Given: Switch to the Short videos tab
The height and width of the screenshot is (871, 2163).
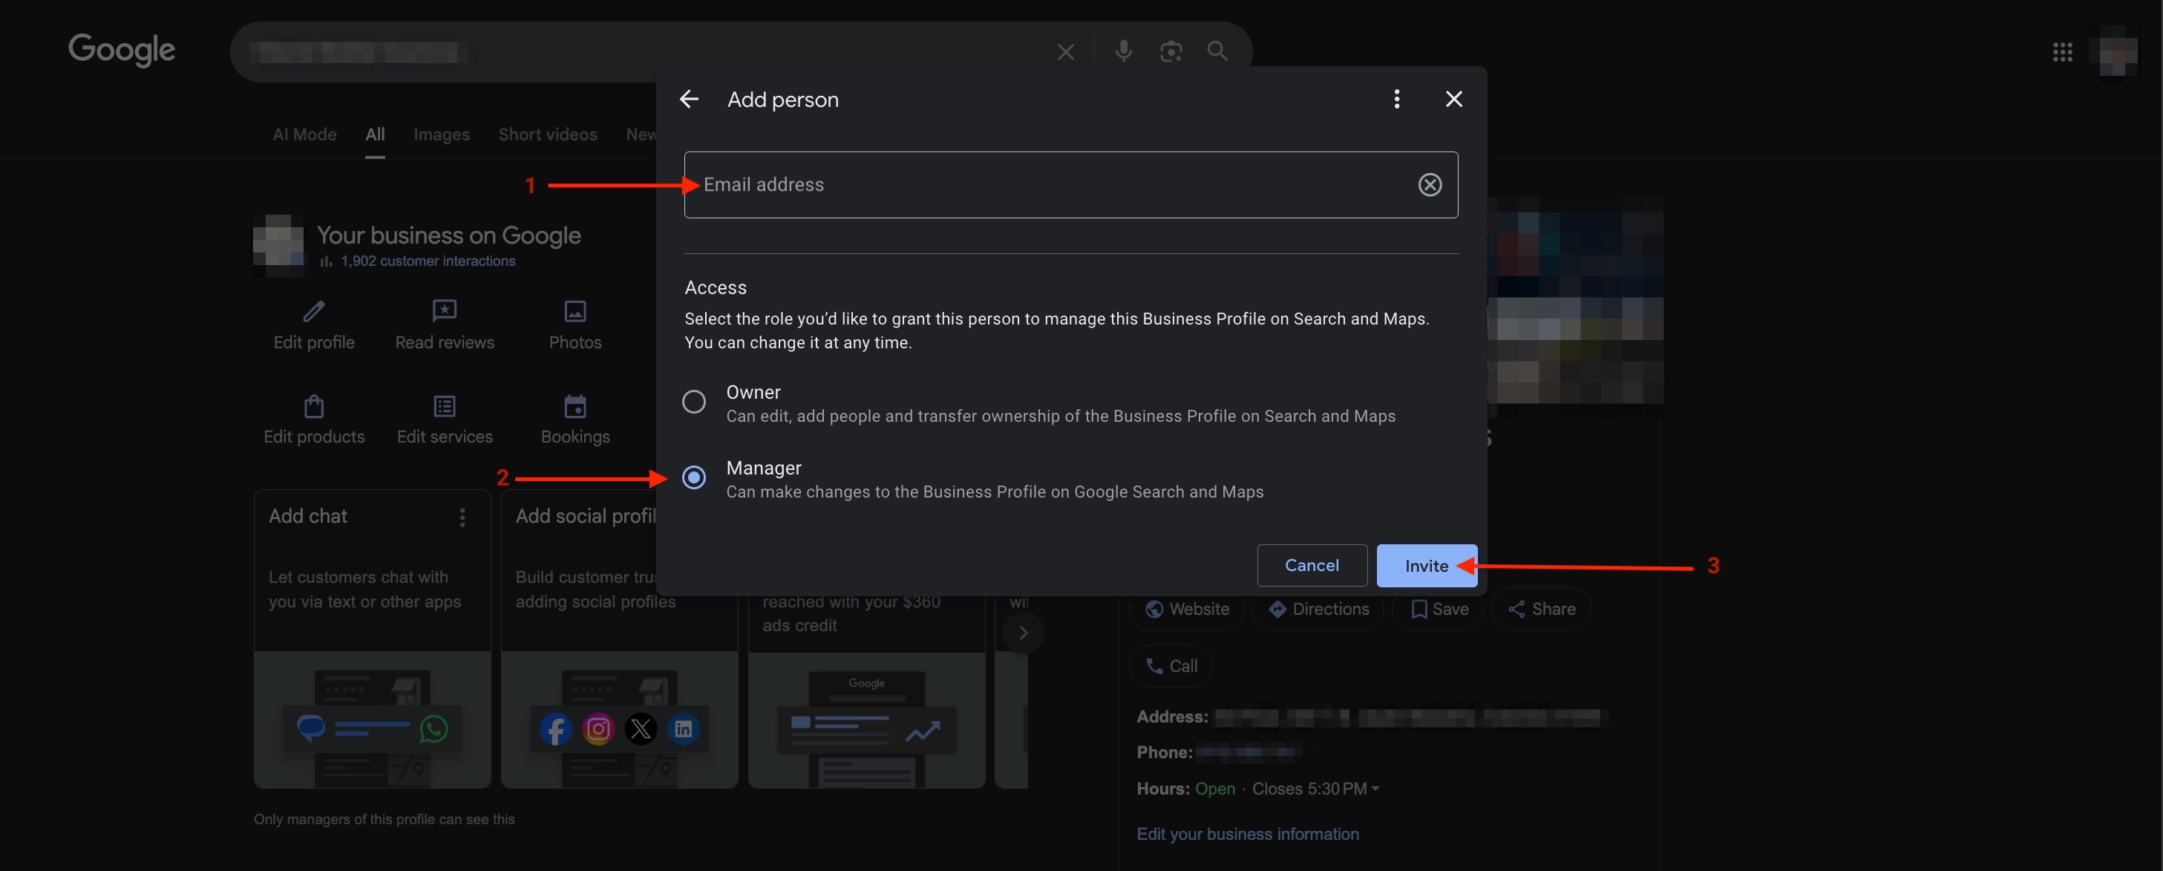Looking at the screenshot, I should (548, 134).
